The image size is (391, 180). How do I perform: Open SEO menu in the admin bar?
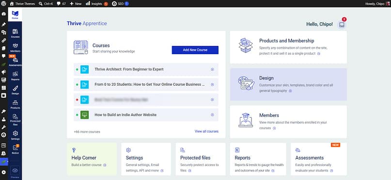coord(121,4)
